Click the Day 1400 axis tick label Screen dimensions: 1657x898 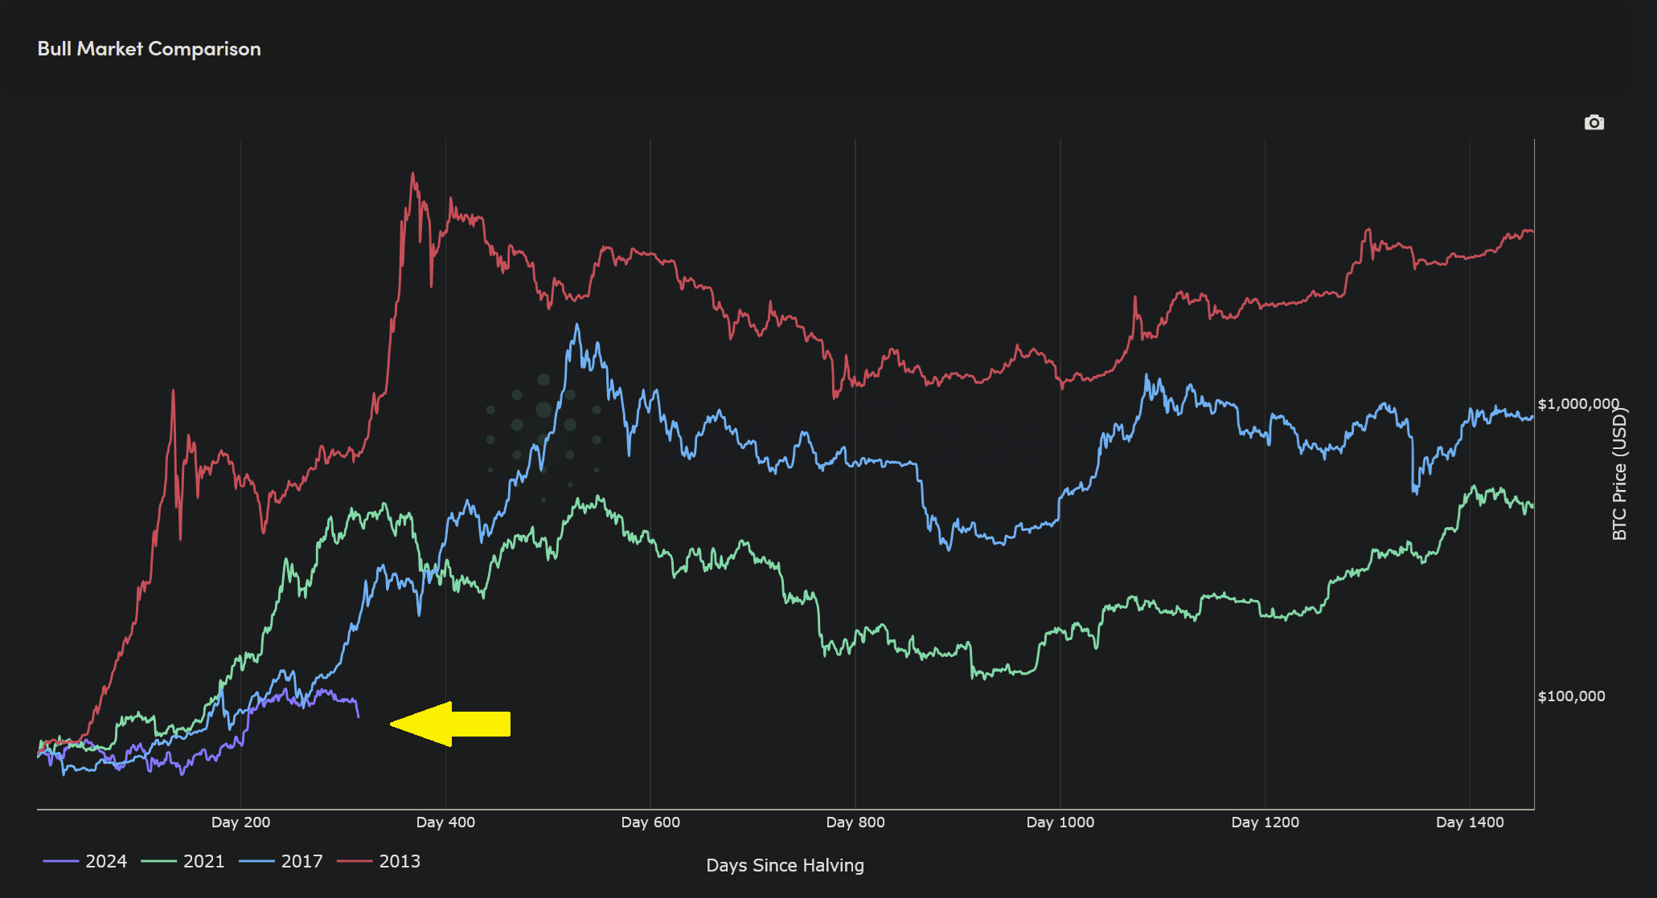1469,822
